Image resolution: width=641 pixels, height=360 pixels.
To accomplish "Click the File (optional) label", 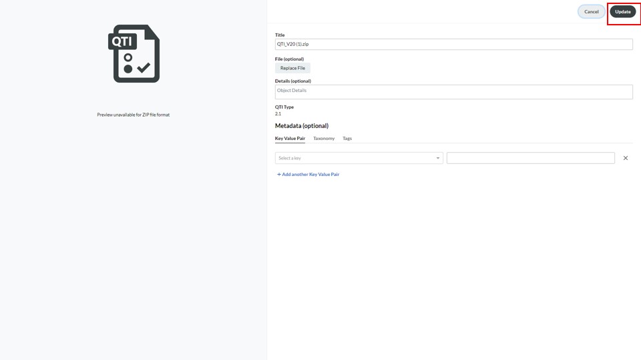I will (289, 59).
